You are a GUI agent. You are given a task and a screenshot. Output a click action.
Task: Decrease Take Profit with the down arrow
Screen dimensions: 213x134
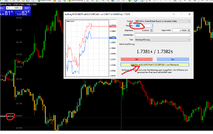click(x=189, y=31)
